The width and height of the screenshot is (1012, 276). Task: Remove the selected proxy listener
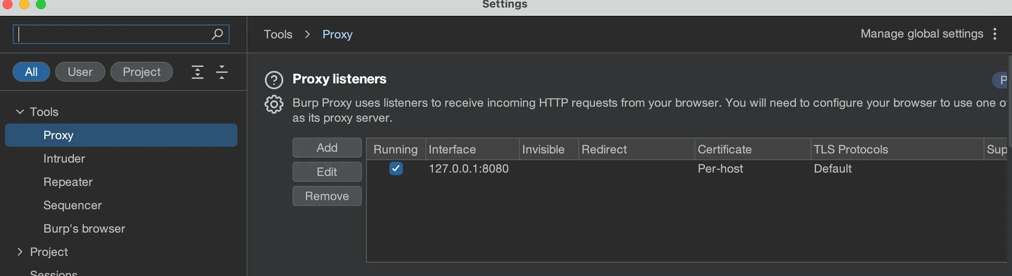(x=327, y=196)
